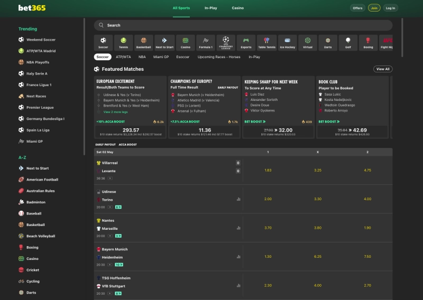The width and height of the screenshot is (423, 300).
Task: Open the Champions League icon tile
Action: pyautogui.click(x=226, y=43)
